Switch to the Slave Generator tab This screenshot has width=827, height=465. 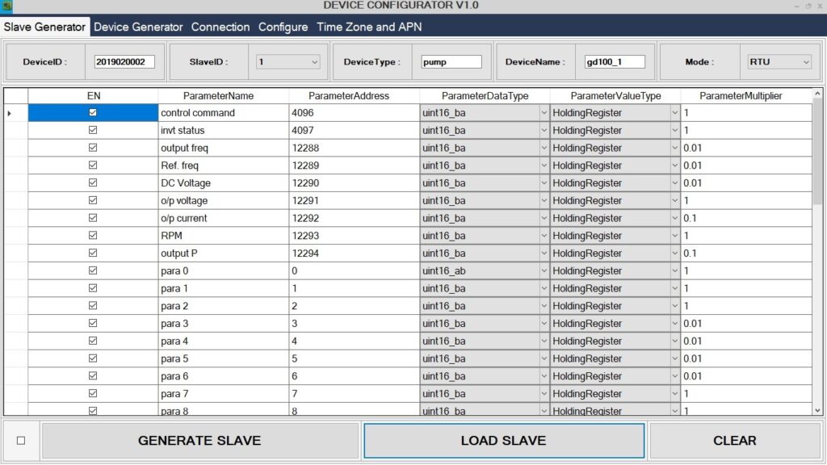click(45, 27)
